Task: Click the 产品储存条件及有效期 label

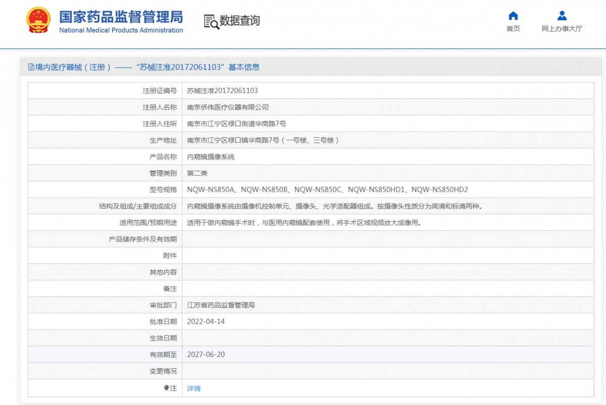Action: tap(143, 239)
